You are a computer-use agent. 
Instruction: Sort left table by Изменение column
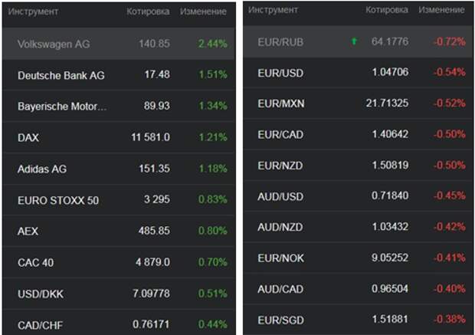[203, 11]
